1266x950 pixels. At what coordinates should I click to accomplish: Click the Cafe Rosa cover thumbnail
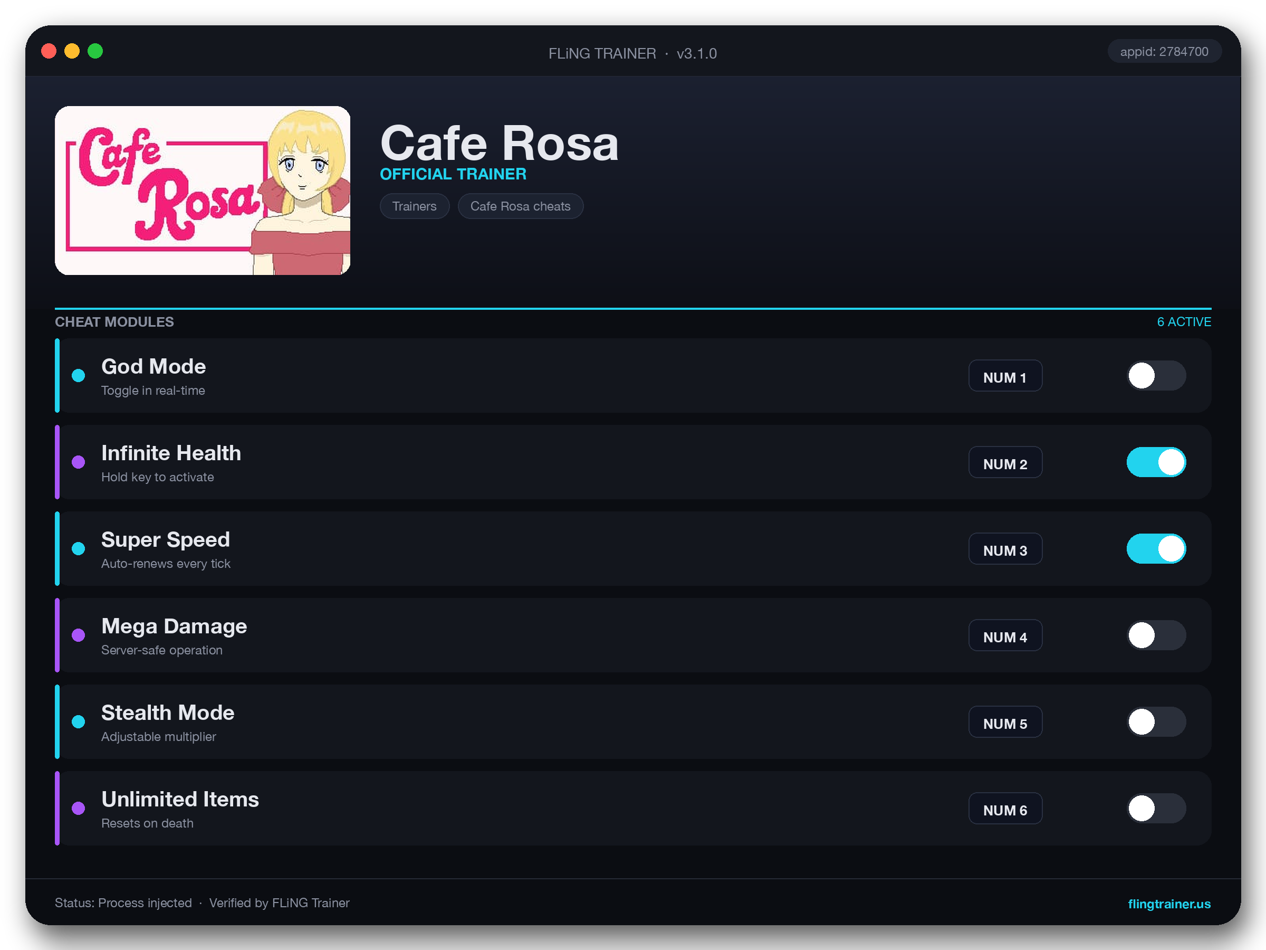(203, 190)
